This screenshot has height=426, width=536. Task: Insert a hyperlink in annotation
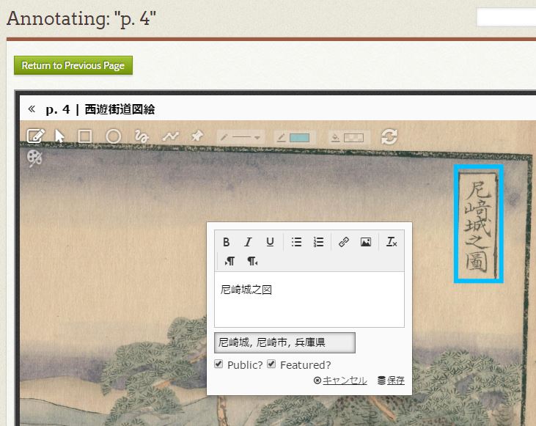(344, 242)
